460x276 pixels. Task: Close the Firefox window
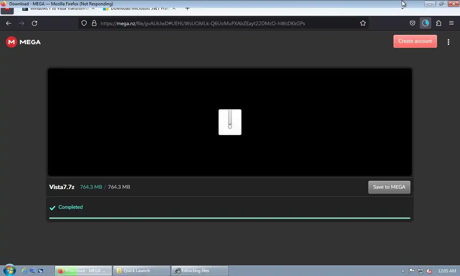pos(454,4)
